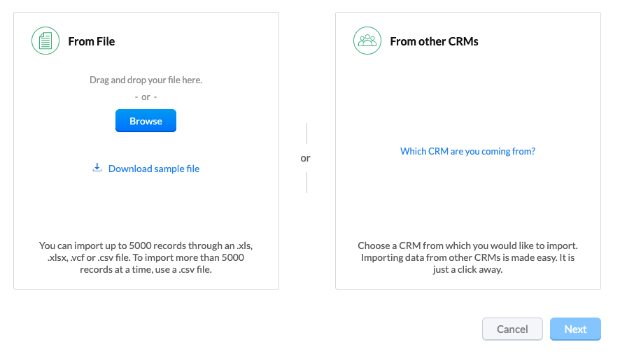The width and height of the screenshot is (627, 356).
Task: Click the "- or -" text above Browse
Action: point(146,97)
